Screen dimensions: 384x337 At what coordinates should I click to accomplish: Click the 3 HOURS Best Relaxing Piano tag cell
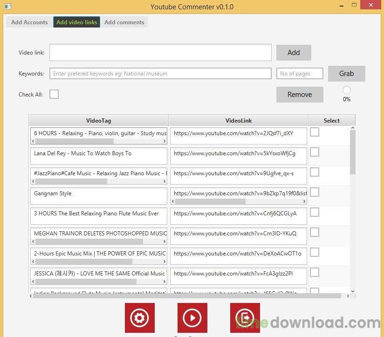tap(99, 216)
